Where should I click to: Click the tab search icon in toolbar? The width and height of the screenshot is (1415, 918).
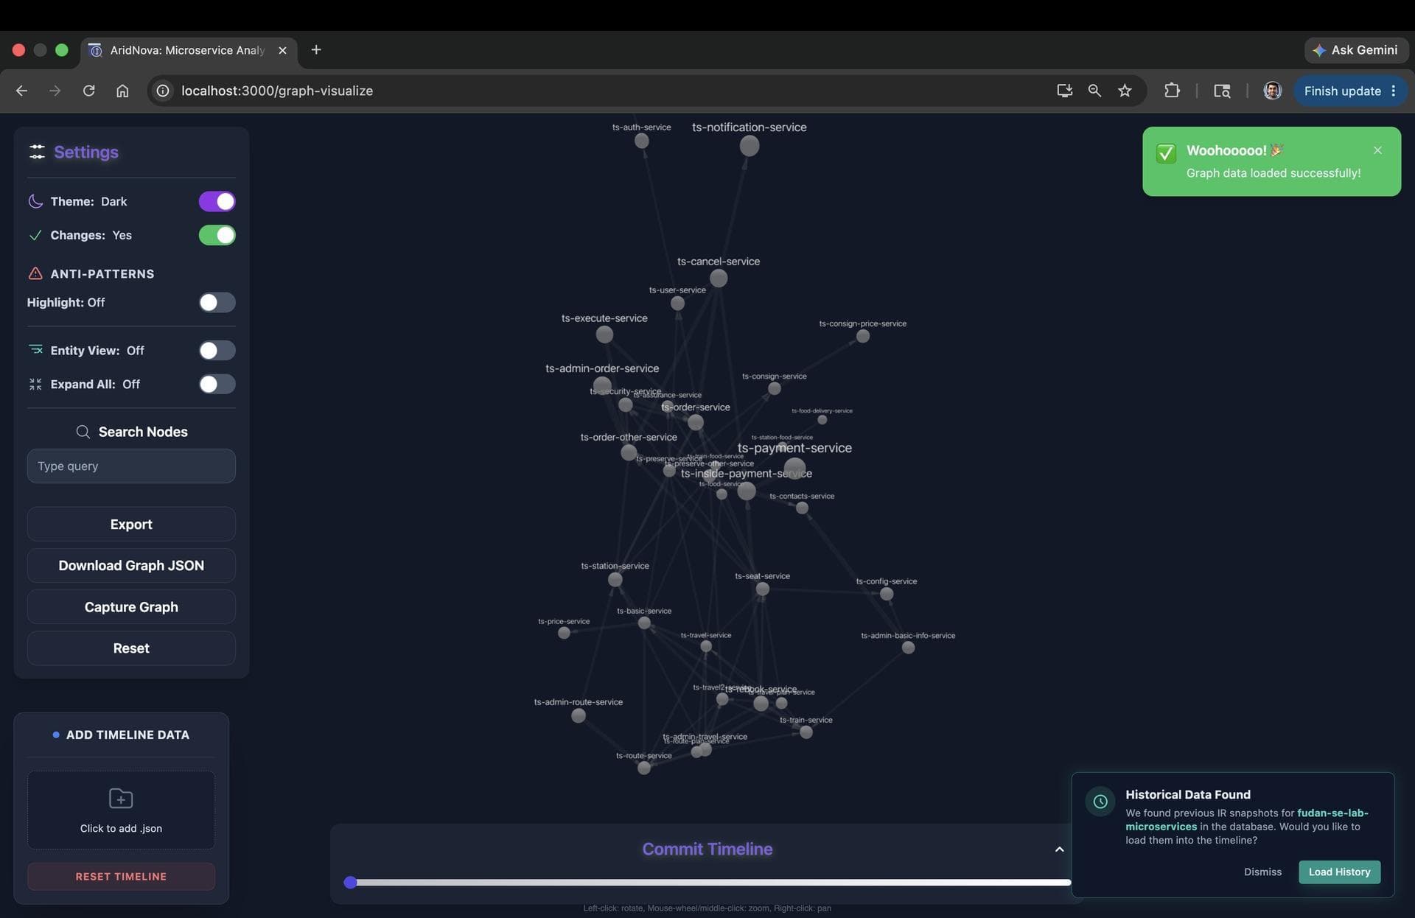pyautogui.click(x=1222, y=91)
